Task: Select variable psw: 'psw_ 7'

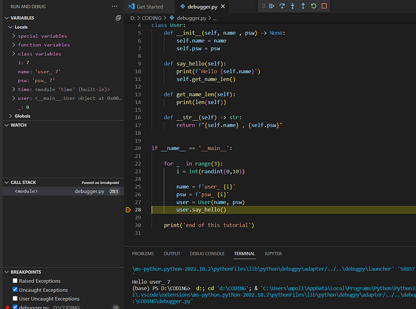Action: [36, 80]
